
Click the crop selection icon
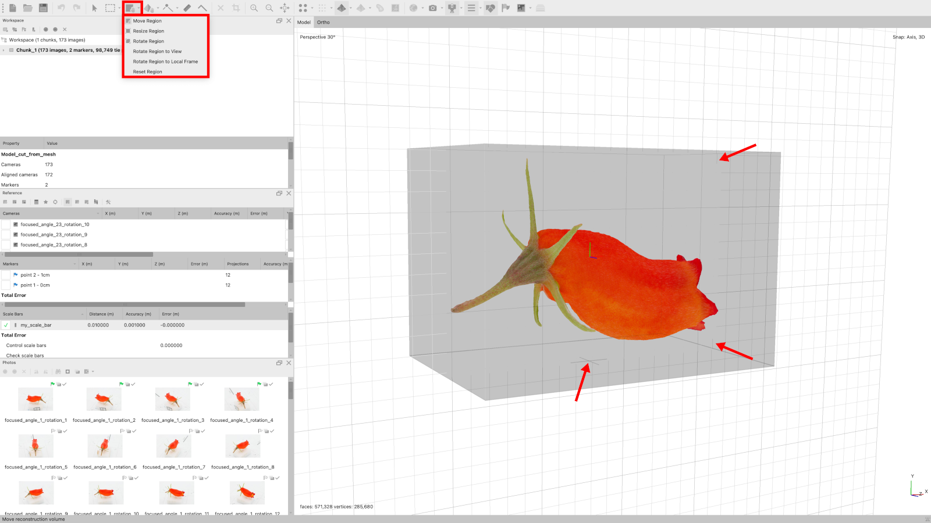tap(236, 8)
